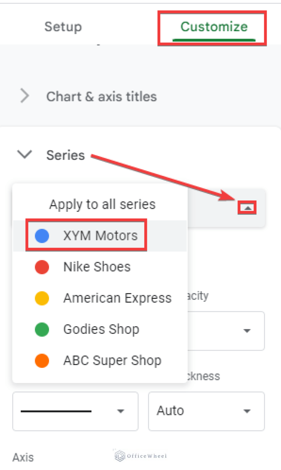Select Apply to all series option
The image size is (281, 470).
coord(103,205)
